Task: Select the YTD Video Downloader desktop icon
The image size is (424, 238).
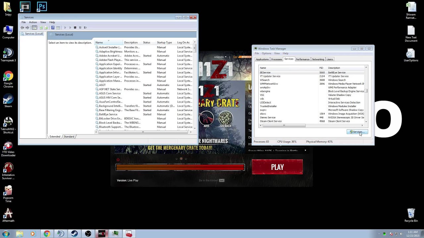Action: click(x=8, y=149)
